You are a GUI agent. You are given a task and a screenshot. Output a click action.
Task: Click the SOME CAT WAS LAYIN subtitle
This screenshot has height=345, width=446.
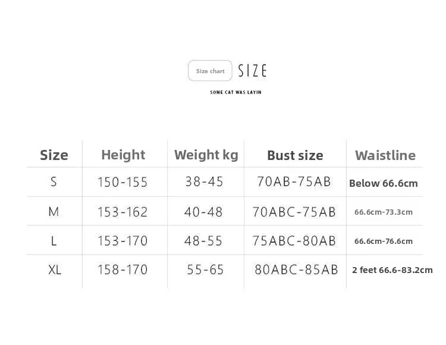tap(235, 92)
